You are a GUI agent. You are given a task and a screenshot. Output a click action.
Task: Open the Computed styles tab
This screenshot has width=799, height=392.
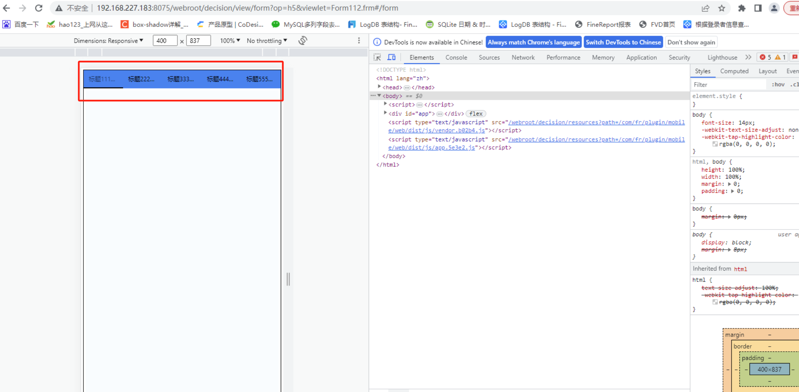[x=734, y=71]
